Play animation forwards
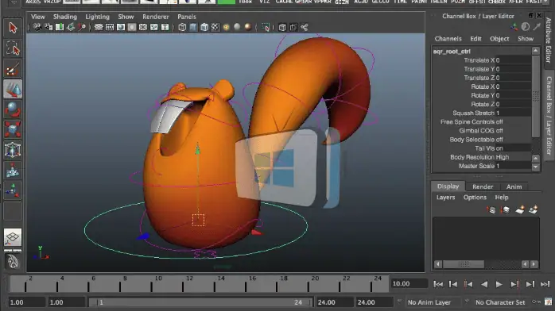 (x=499, y=284)
